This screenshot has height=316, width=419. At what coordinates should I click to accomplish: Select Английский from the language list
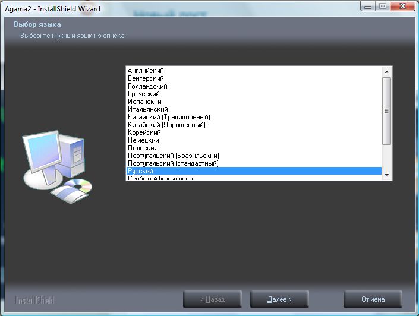(x=254, y=71)
